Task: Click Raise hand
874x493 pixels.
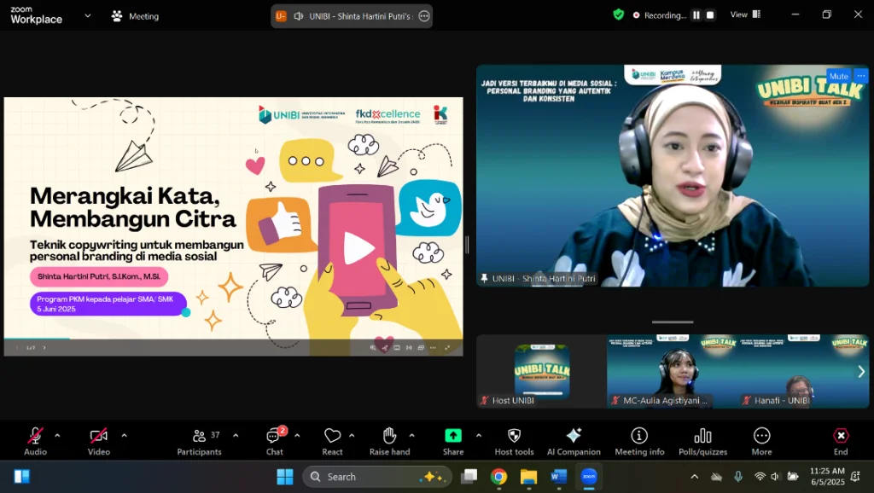Action: (x=389, y=441)
